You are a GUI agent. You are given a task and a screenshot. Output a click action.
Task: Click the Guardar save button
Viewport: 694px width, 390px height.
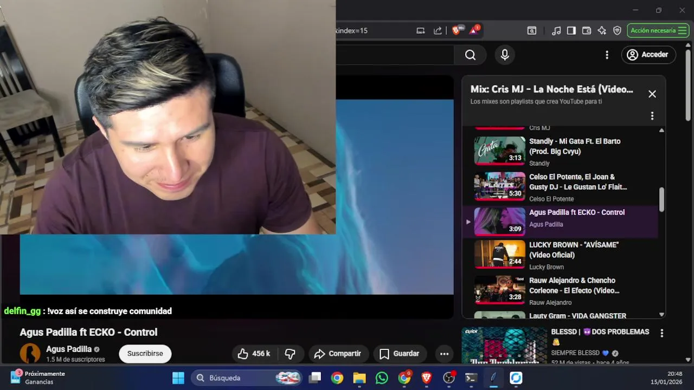pyautogui.click(x=399, y=354)
